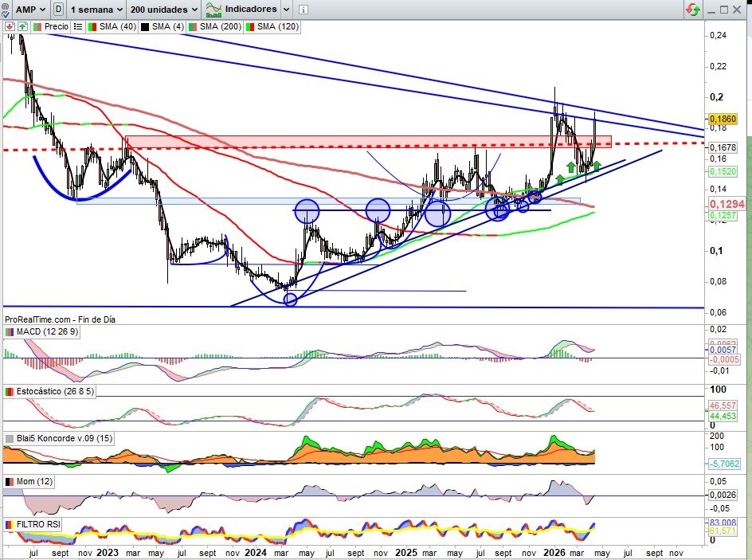Click the green 0,1257 axis label

tap(723, 216)
